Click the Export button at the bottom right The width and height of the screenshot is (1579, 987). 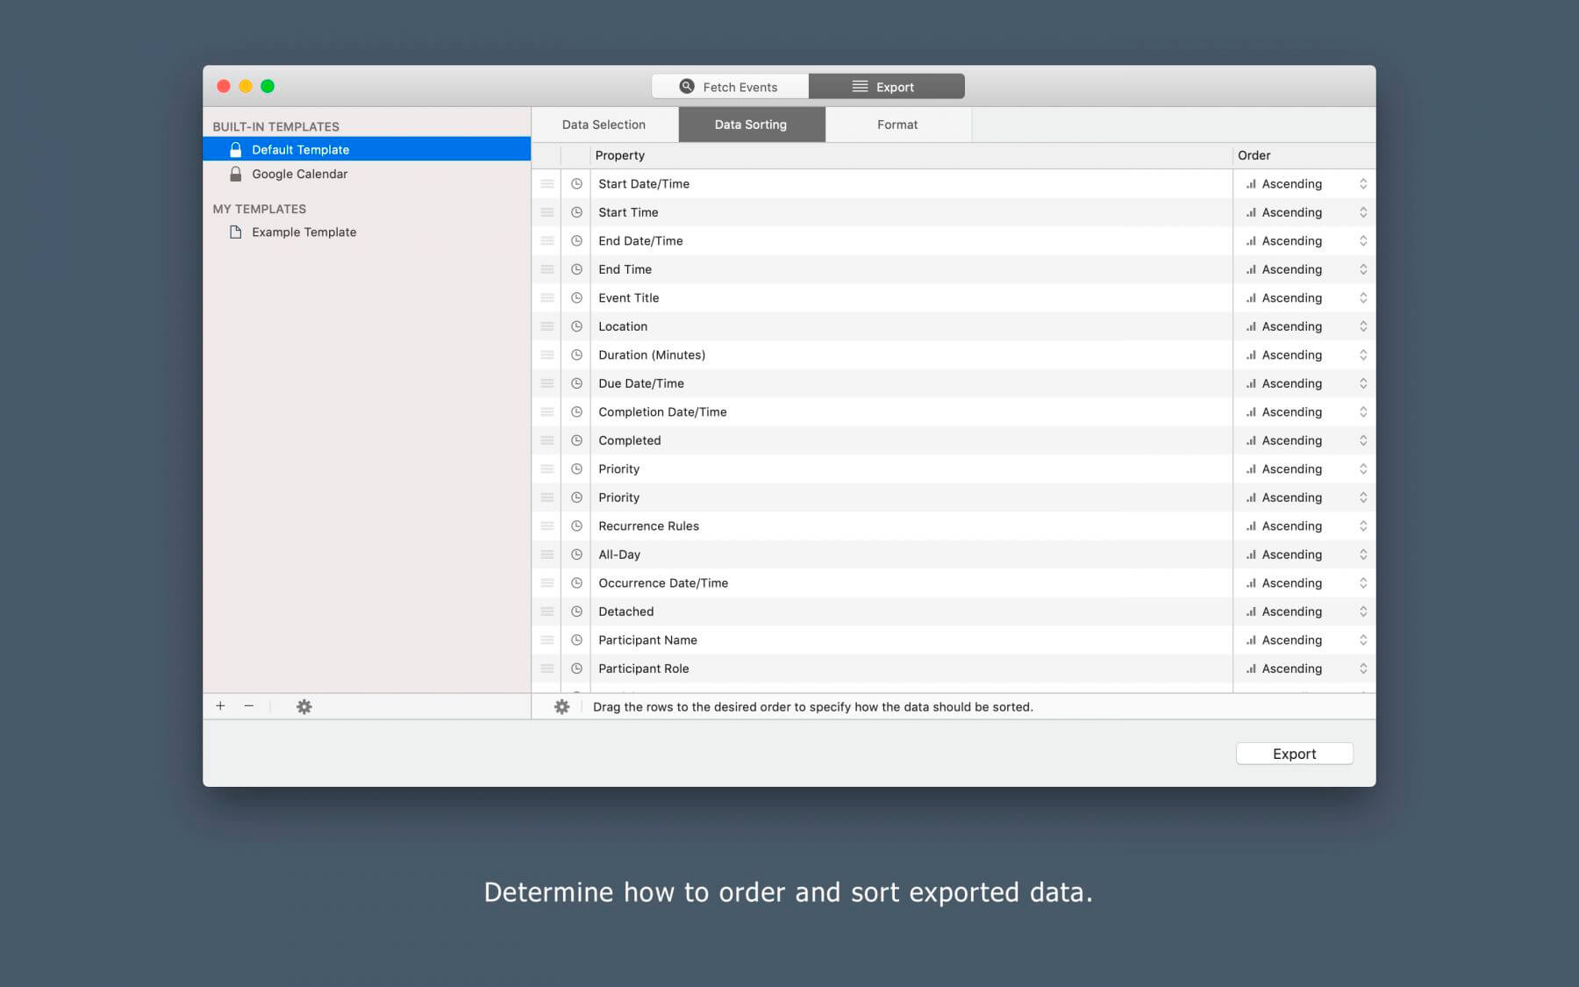click(1294, 754)
